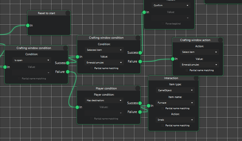Open the empty Values dropdown in Player condition node

[104, 113]
